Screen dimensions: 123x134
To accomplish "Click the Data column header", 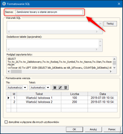I will [x=103, y=94].
